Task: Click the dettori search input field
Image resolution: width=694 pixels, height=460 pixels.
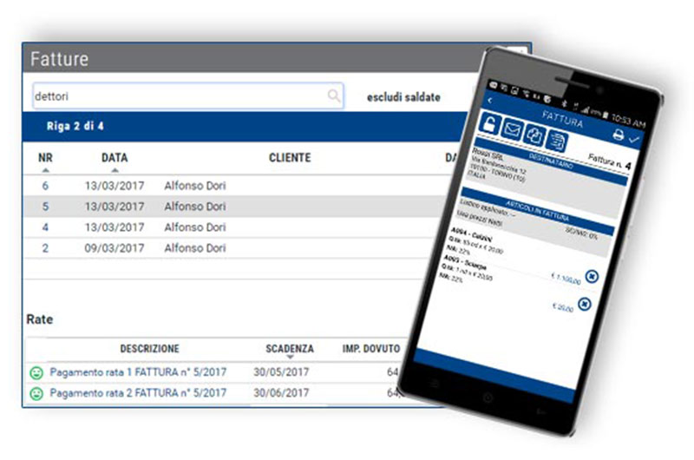Action: (188, 95)
